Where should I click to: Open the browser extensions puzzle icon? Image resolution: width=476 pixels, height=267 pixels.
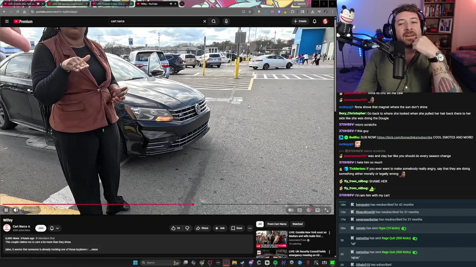tap(292, 11)
